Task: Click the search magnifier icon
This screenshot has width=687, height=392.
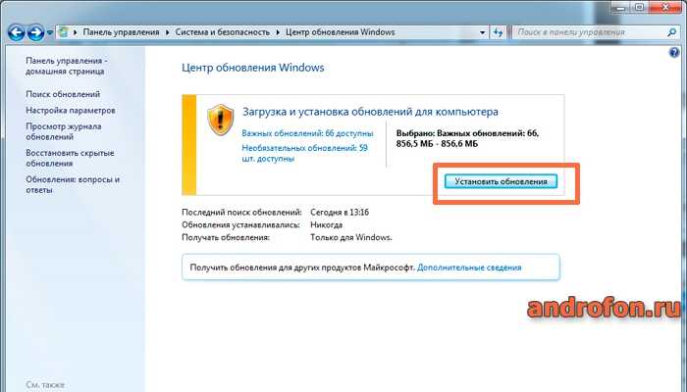Action: coord(671,32)
